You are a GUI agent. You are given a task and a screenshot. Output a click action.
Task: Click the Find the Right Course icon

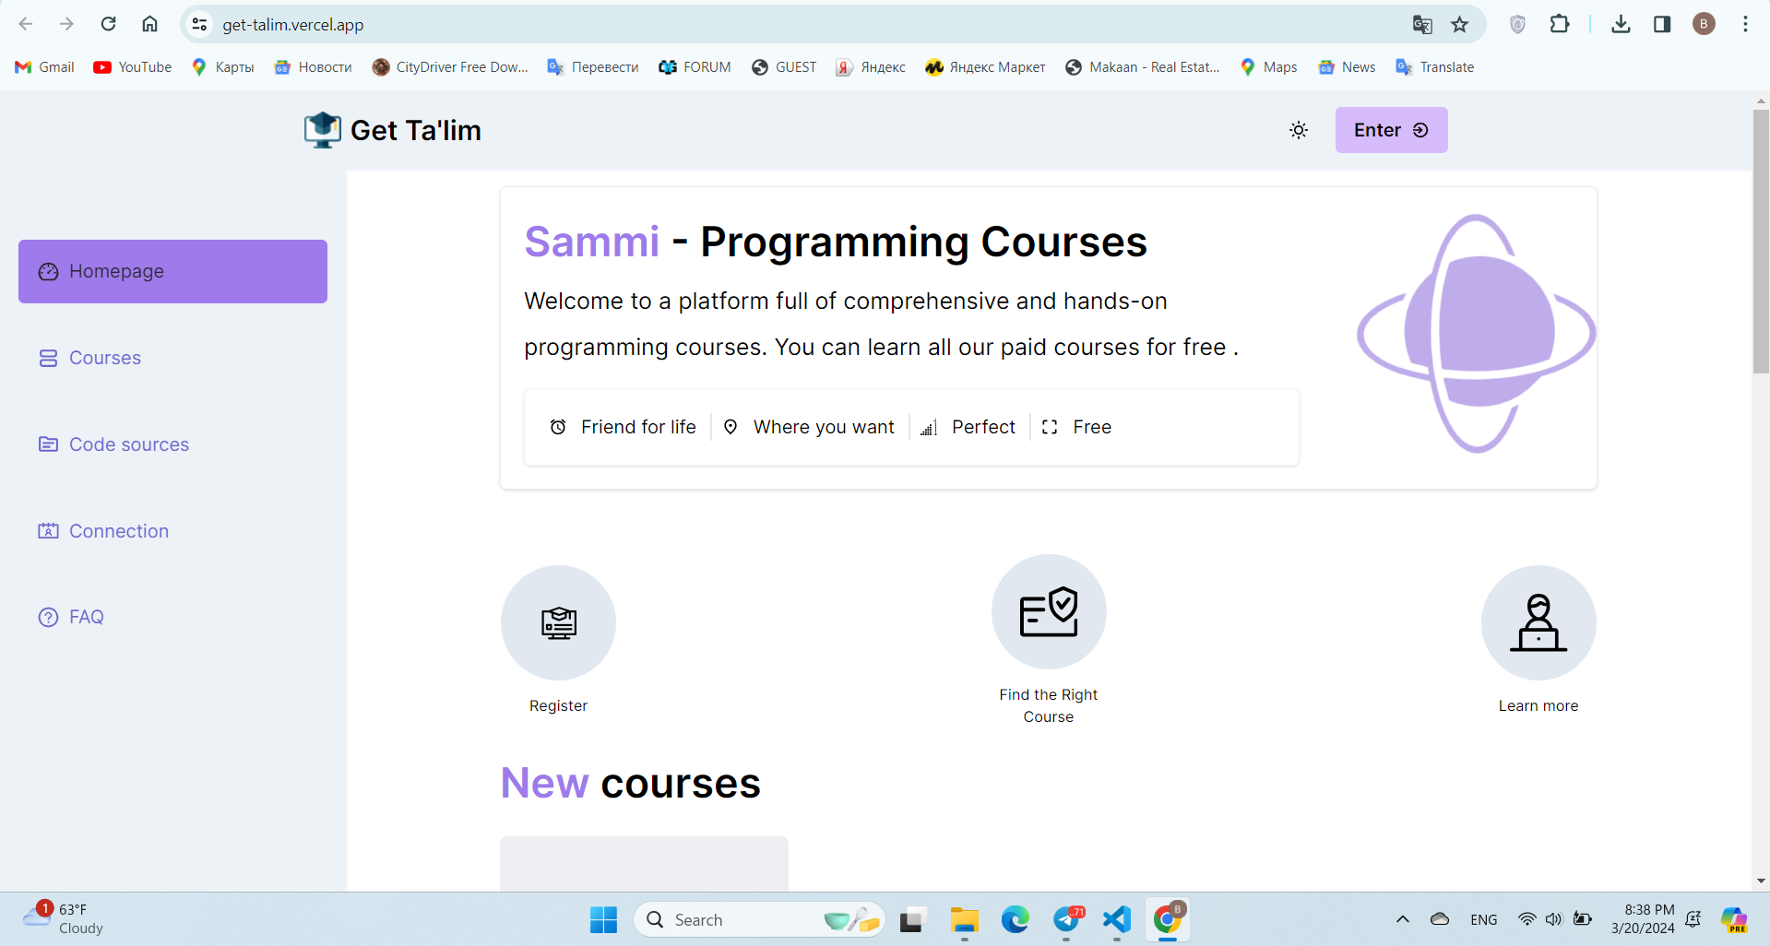coord(1049,611)
